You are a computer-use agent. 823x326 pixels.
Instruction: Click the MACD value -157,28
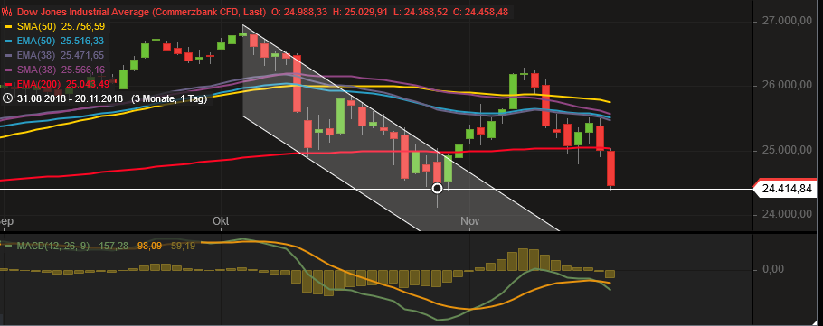click(111, 246)
